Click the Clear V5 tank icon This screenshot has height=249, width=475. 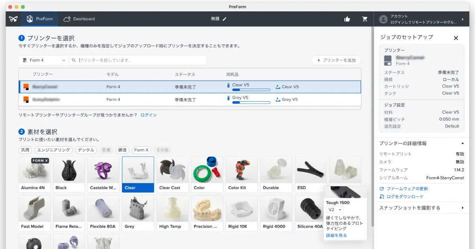tap(277, 87)
